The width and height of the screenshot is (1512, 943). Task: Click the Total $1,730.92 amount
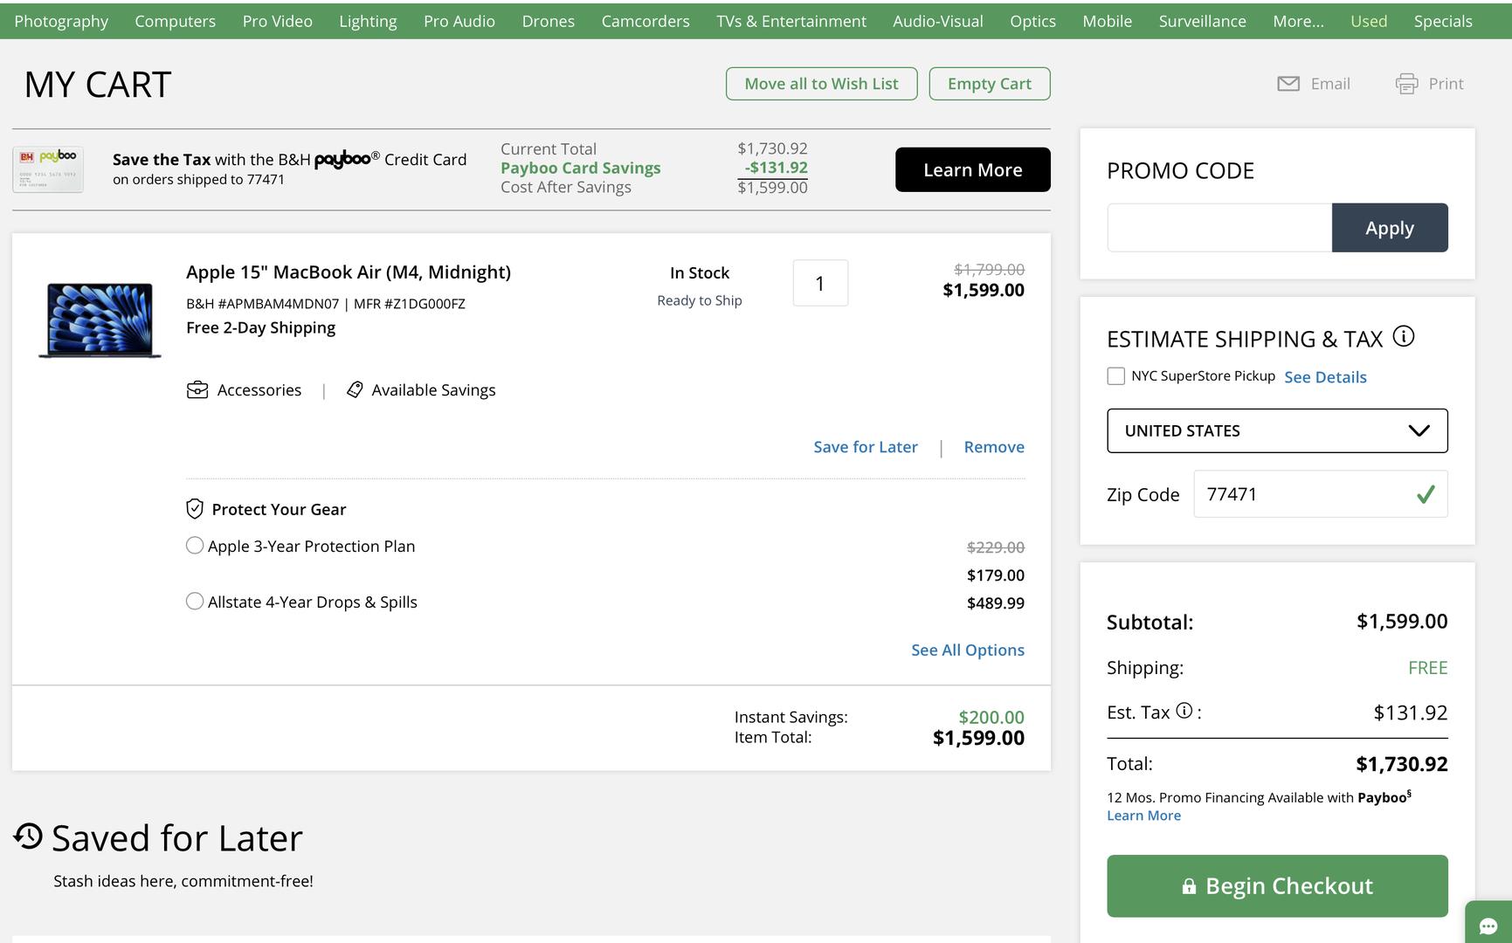(1401, 764)
